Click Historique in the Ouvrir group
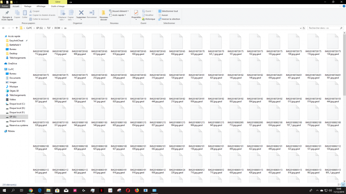The height and width of the screenshot is (194, 346). pyautogui.click(x=150, y=19)
